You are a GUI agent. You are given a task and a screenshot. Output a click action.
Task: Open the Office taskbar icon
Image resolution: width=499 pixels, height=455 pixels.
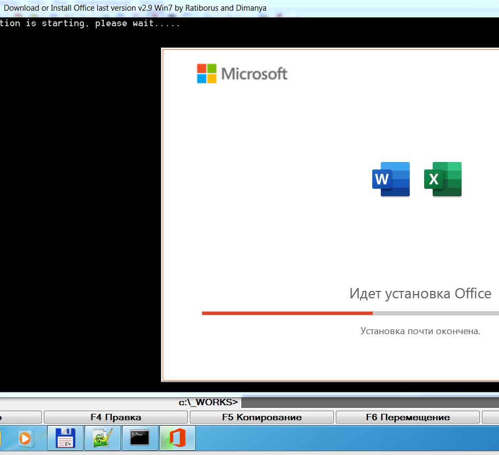point(178,438)
